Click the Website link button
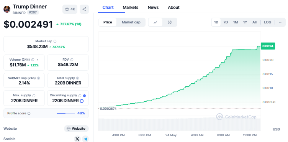The height and width of the screenshot is (142, 288). [76, 129]
